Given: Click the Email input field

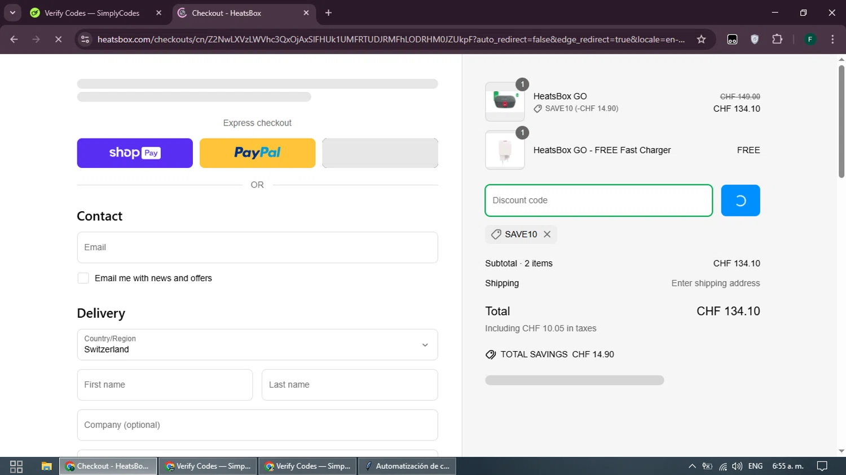Looking at the screenshot, I should click(257, 247).
